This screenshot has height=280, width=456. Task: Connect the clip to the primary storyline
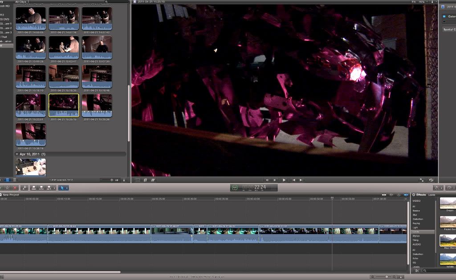point(34,188)
